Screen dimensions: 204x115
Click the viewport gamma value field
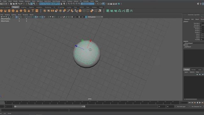[x=82, y=17]
